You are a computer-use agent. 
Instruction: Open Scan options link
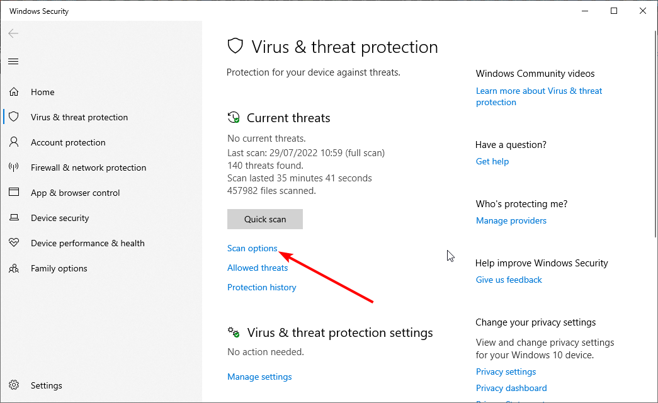pyautogui.click(x=252, y=248)
